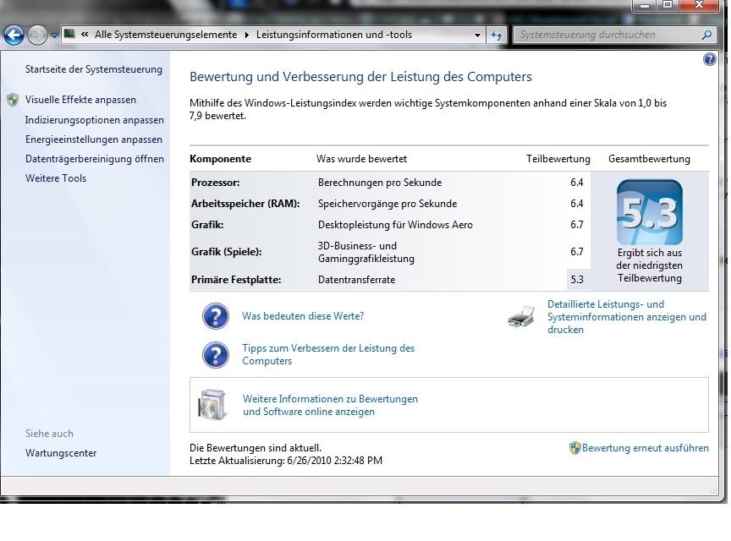Open Indizierungsoptionen anpassen

tap(95, 120)
